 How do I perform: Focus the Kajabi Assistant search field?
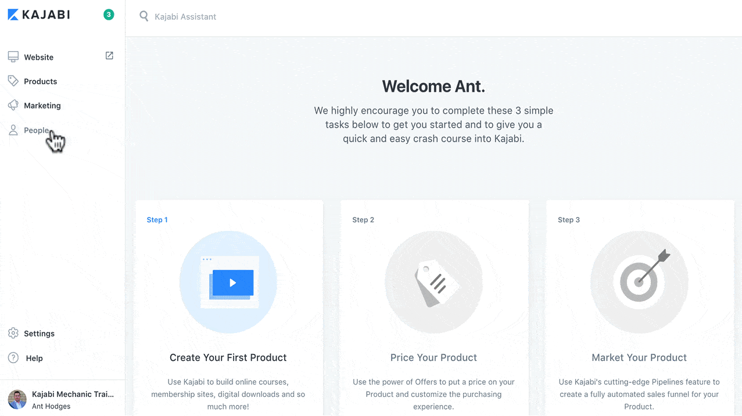pos(185,17)
